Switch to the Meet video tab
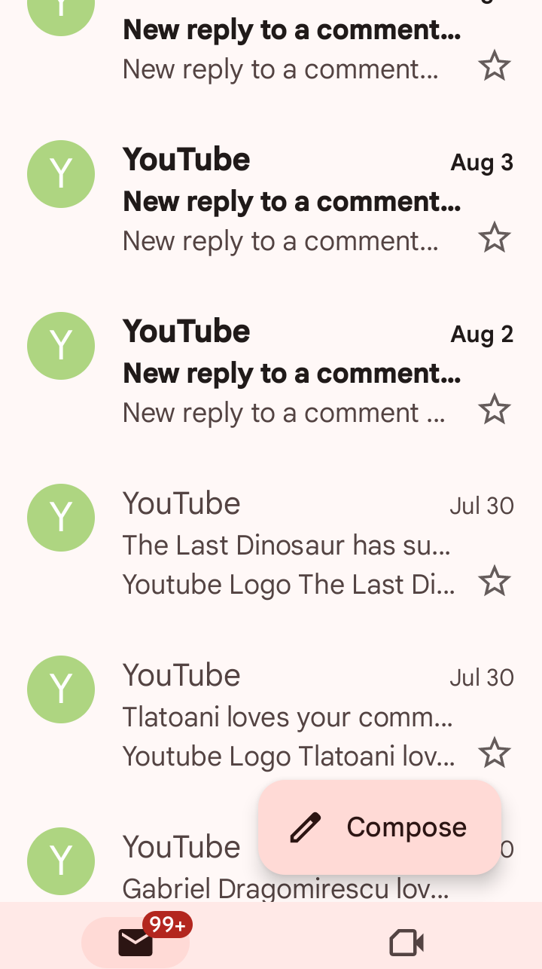 [x=406, y=942]
